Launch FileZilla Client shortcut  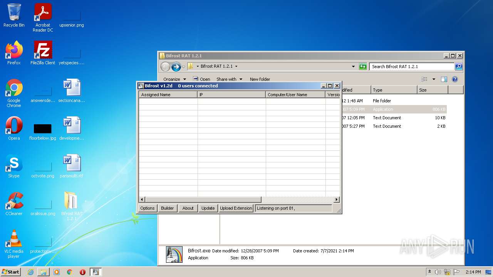43,53
